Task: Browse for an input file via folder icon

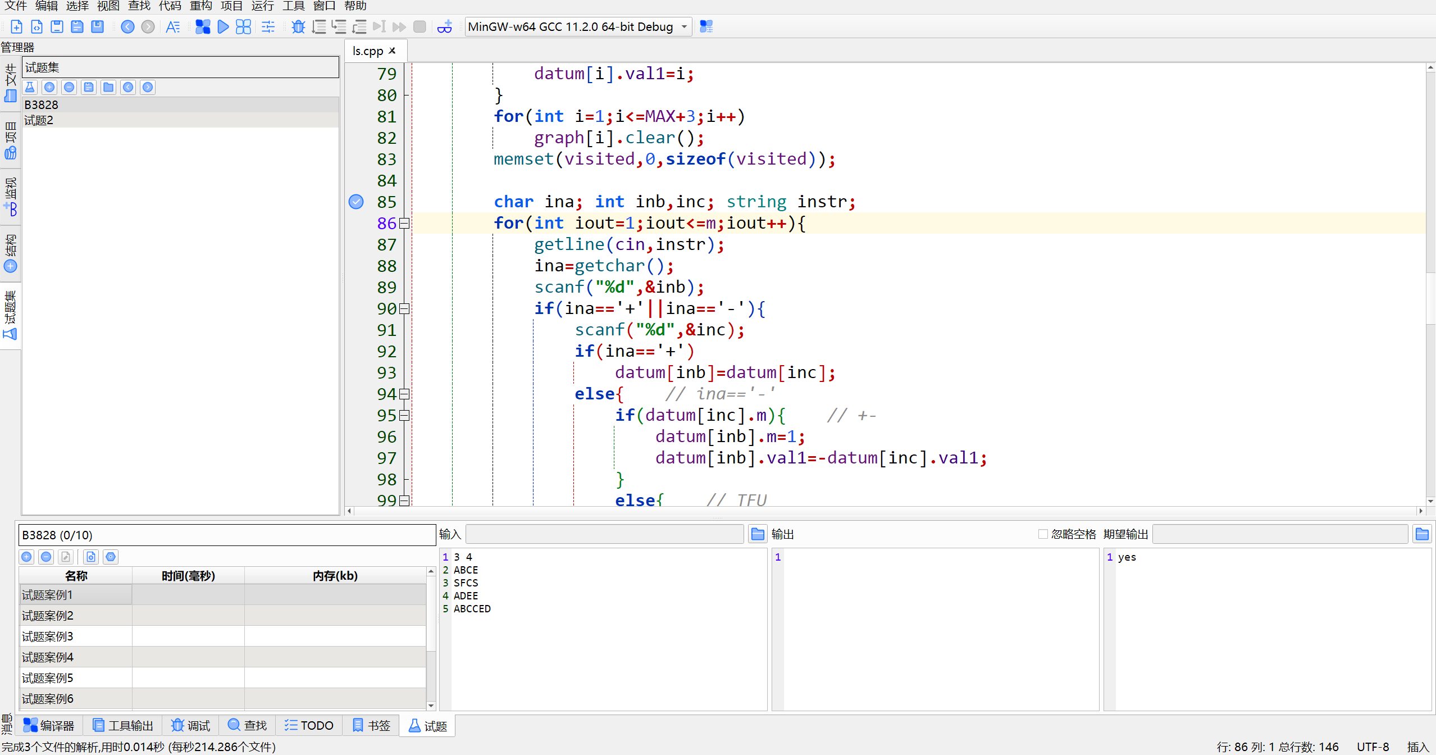Action: pos(758,534)
